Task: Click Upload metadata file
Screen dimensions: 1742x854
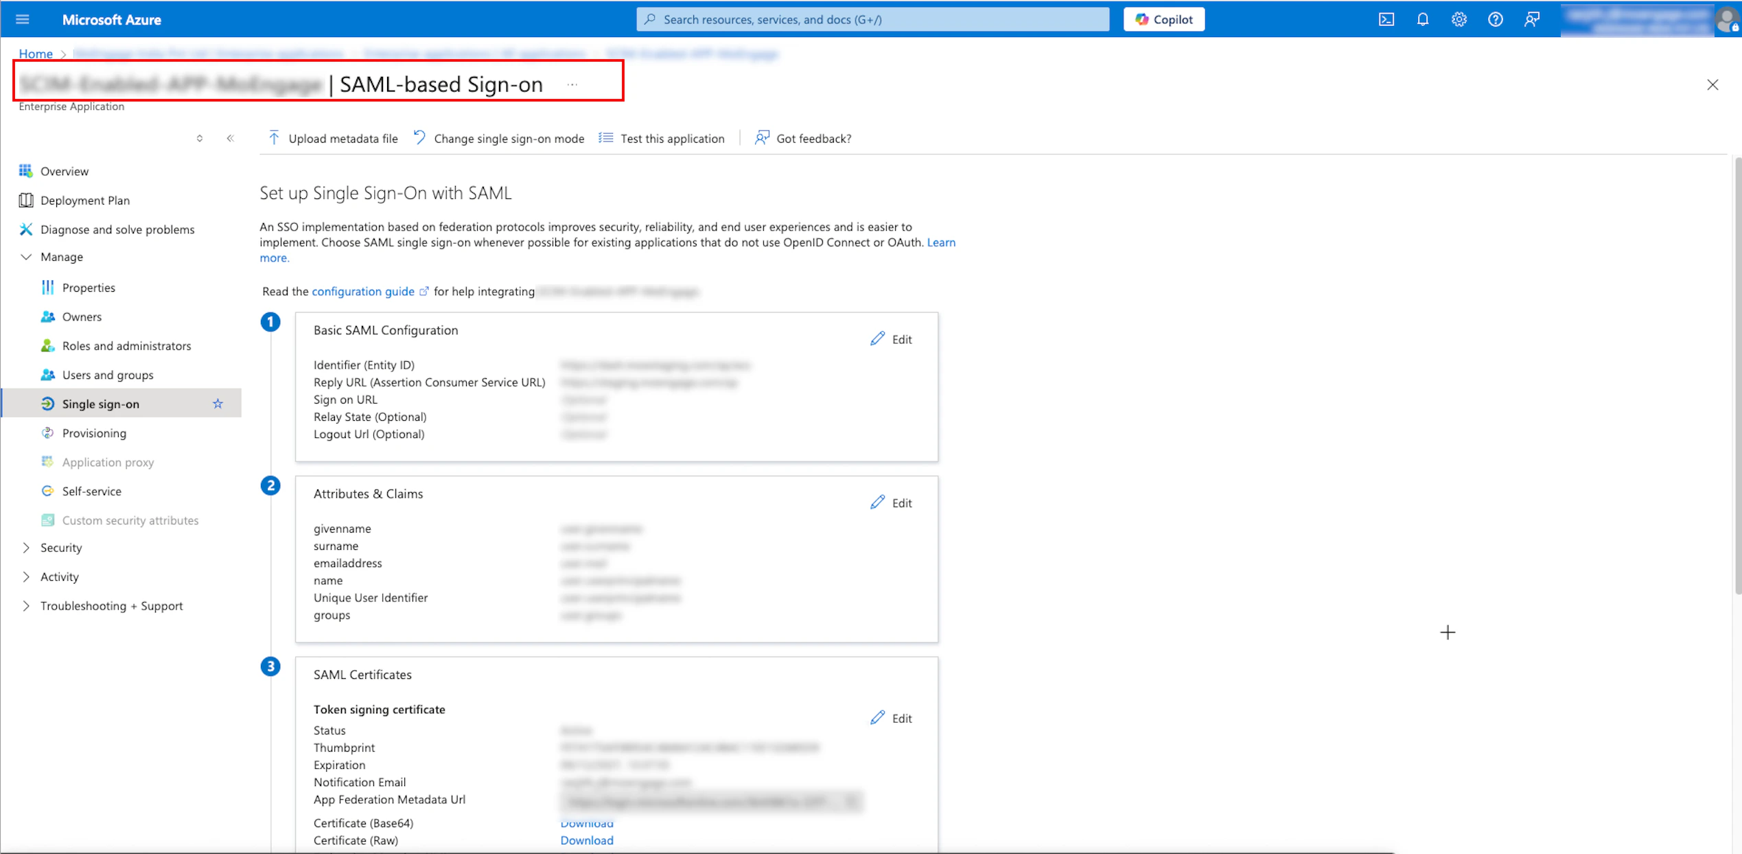Action: tap(333, 139)
